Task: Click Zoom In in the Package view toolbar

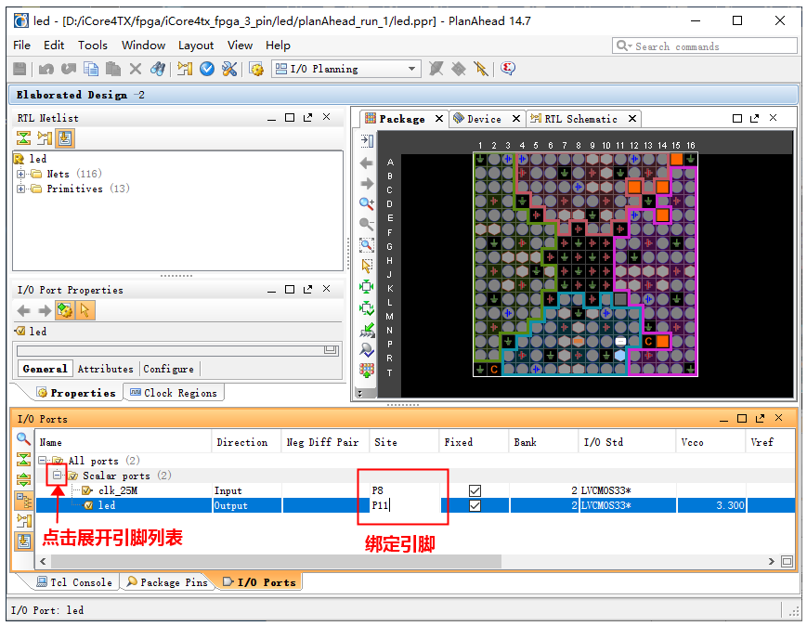Action: 367,204
